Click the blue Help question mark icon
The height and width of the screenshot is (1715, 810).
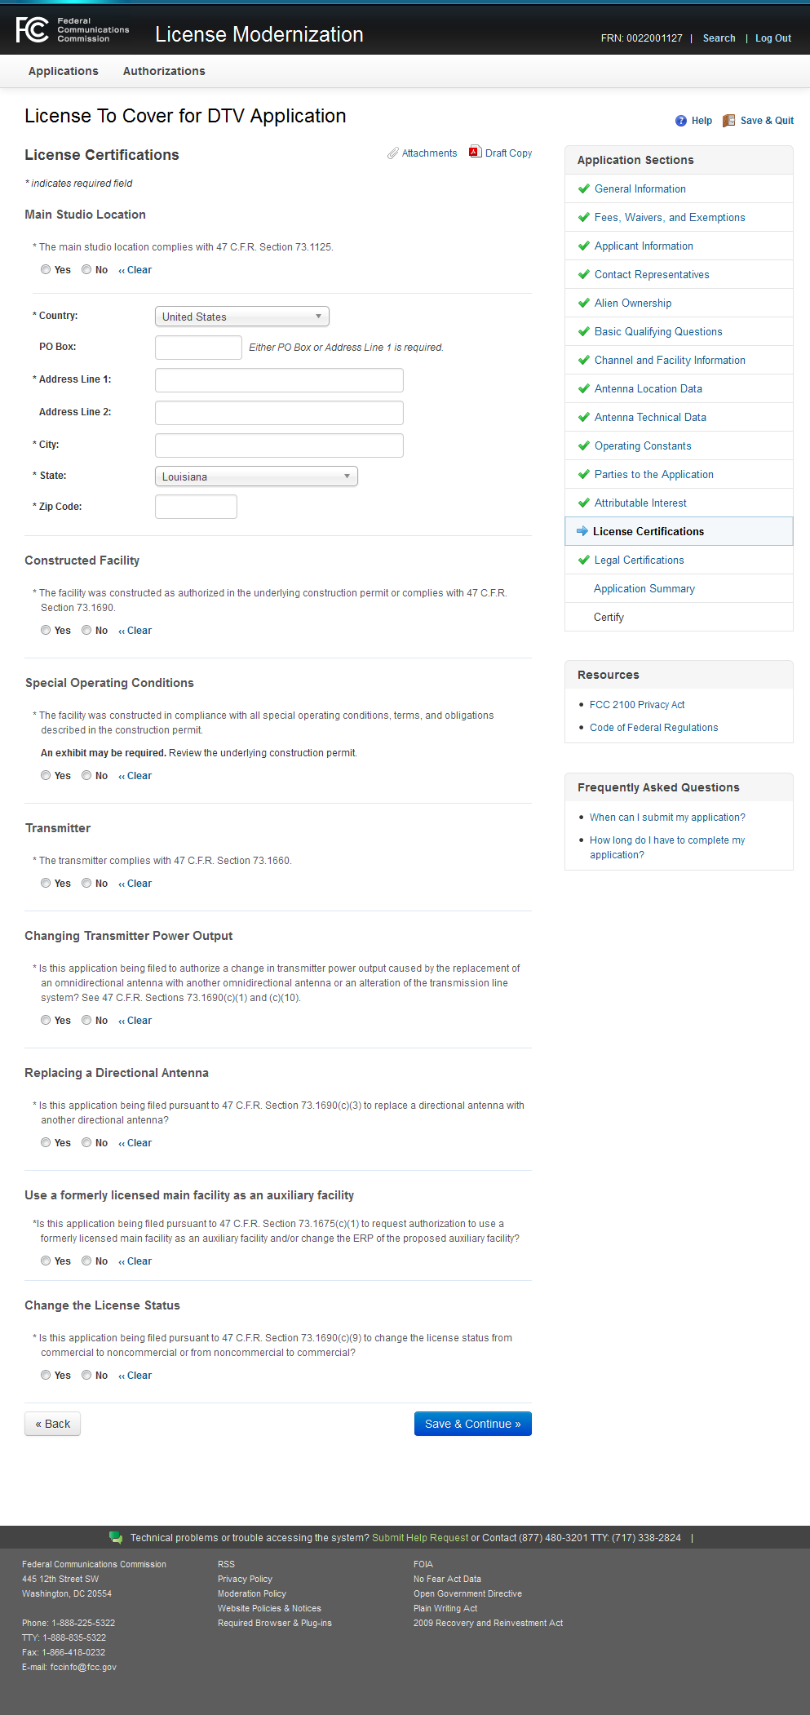681,121
